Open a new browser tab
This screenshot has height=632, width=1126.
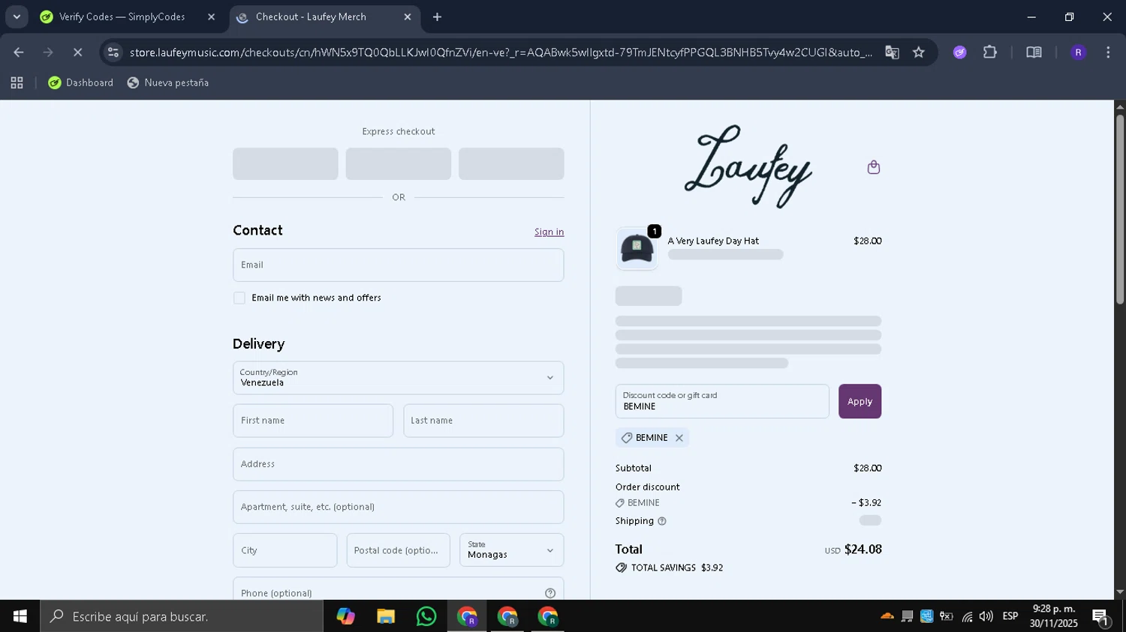[x=437, y=16]
